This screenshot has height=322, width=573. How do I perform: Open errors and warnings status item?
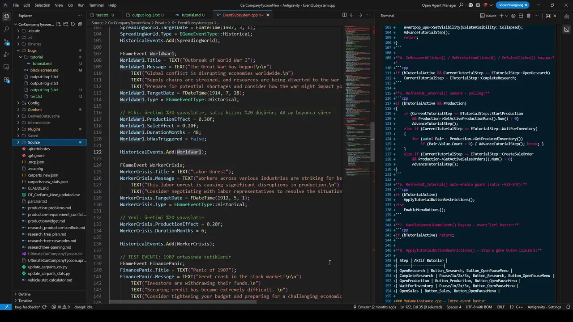click(60, 307)
